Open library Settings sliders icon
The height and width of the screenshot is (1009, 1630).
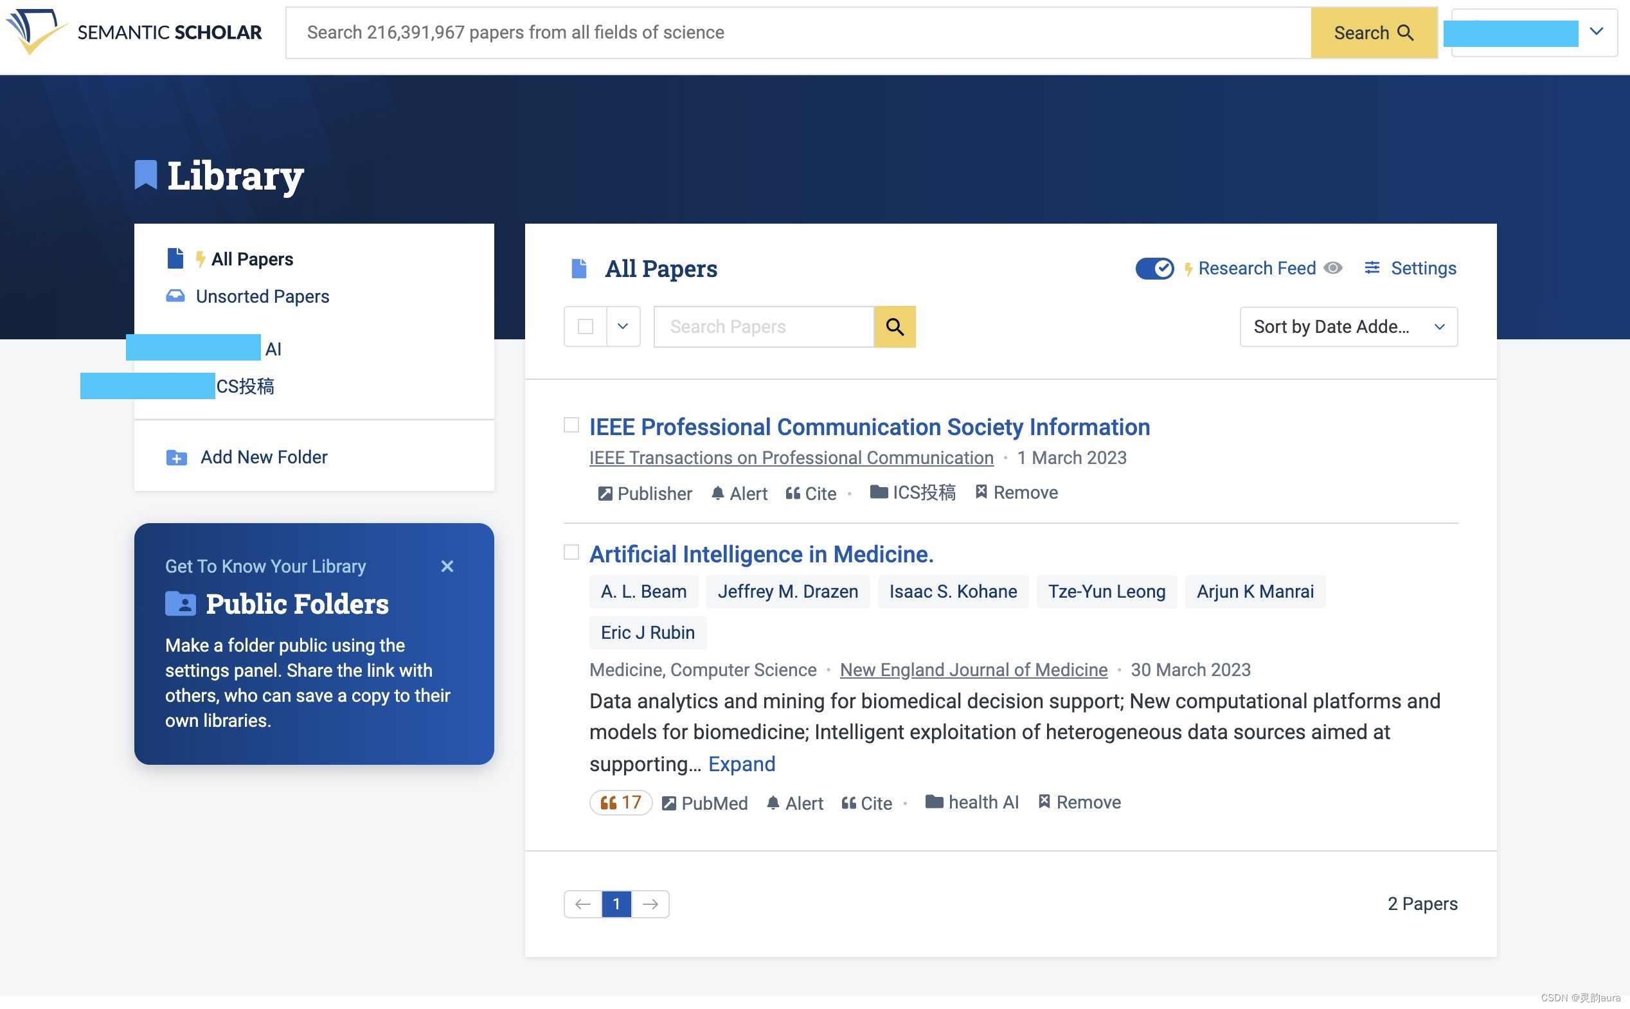(x=1372, y=267)
